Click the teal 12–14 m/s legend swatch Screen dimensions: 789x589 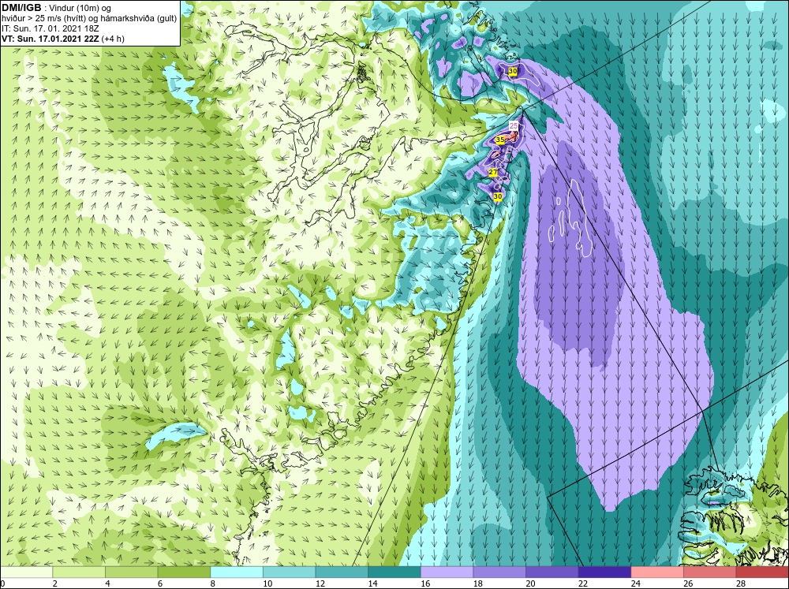click(342, 572)
